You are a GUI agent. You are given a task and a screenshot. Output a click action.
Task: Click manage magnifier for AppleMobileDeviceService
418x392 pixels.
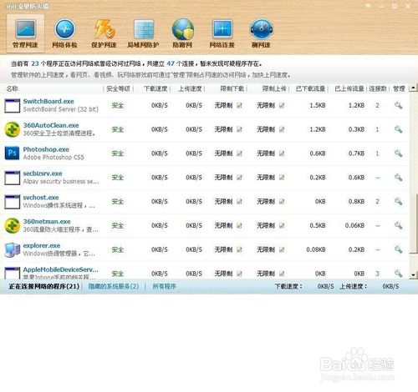tap(398, 274)
